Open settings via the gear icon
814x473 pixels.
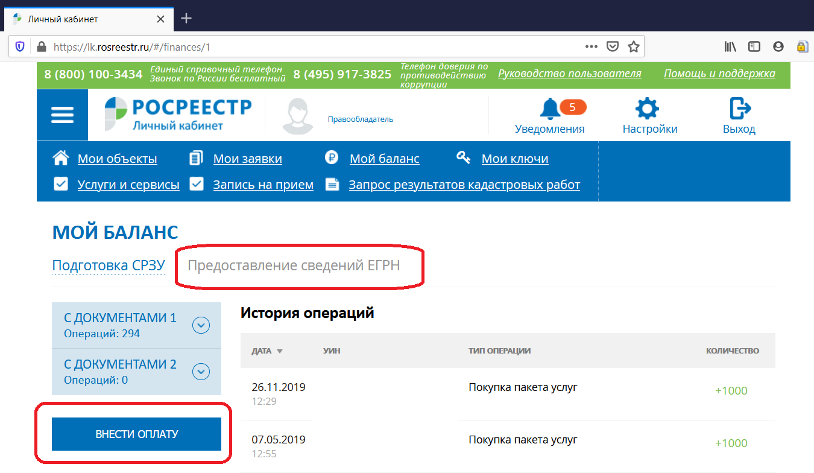pyautogui.click(x=648, y=109)
